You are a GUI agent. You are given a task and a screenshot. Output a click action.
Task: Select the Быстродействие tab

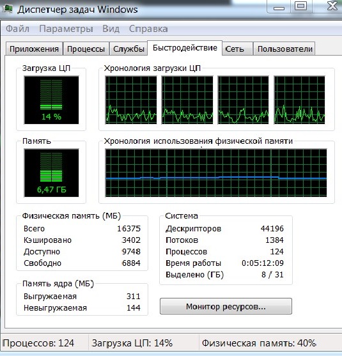point(185,48)
